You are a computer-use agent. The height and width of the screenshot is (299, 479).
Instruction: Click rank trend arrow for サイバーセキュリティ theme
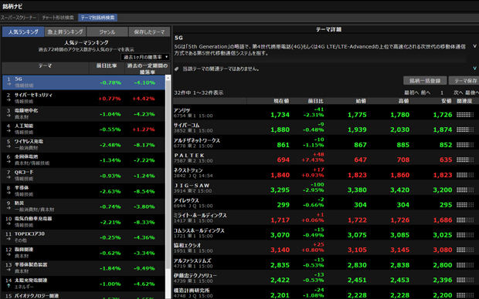(x=8, y=100)
